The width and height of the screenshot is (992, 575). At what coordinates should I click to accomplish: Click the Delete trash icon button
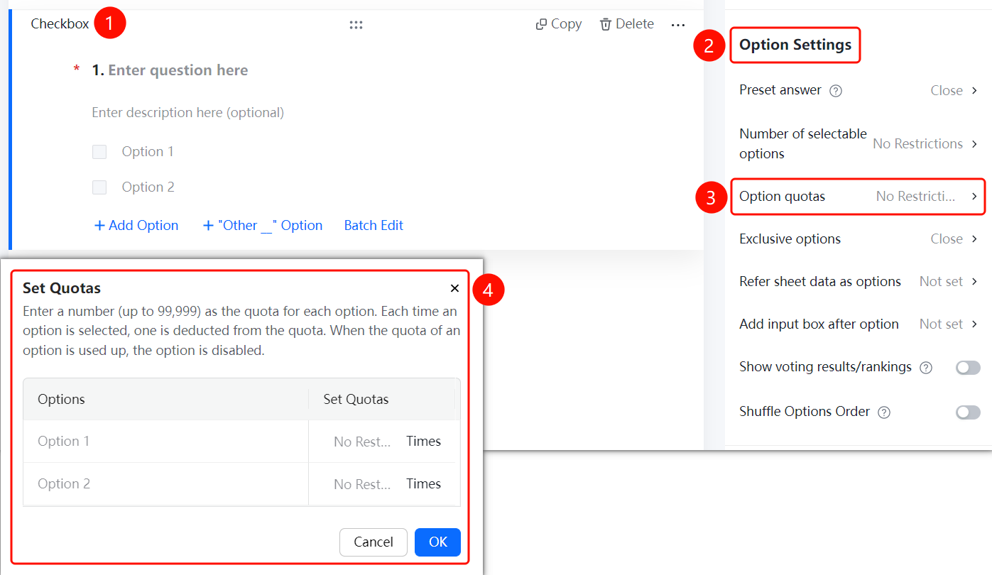pyautogui.click(x=626, y=24)
